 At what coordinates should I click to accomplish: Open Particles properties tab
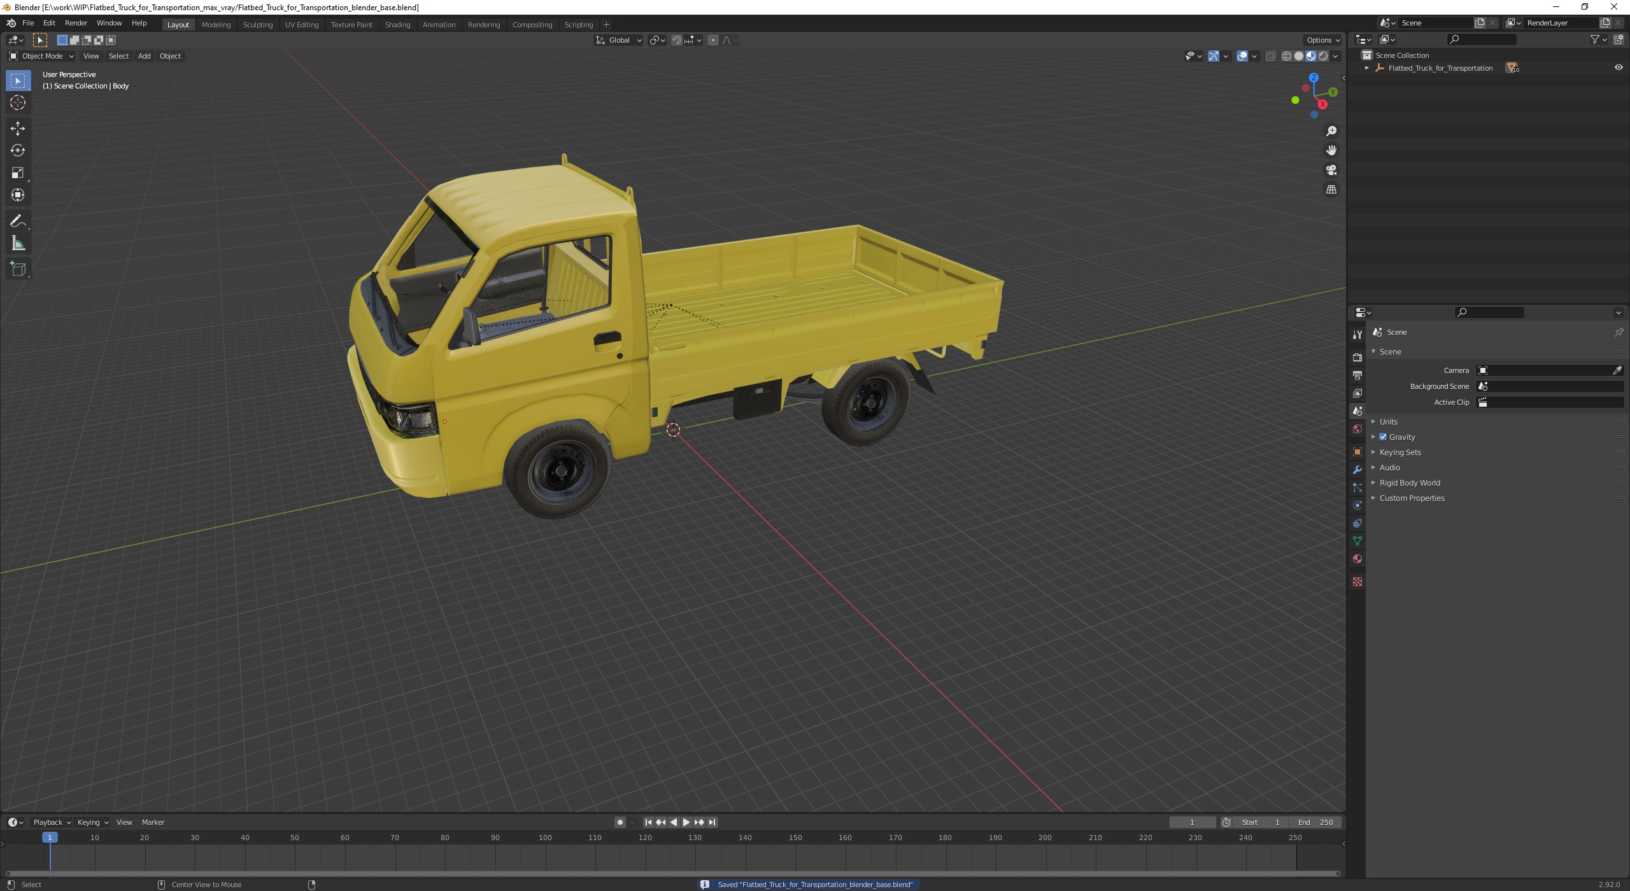pyautogui.click(x=1357, y=488)
